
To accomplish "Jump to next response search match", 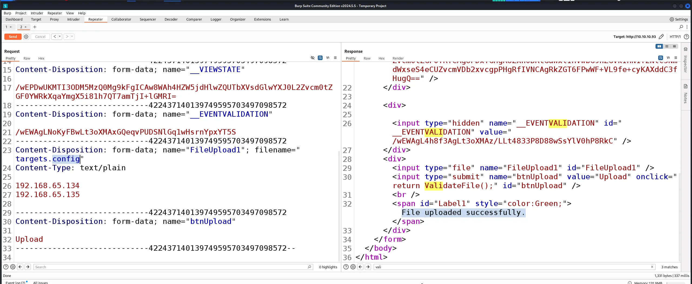I will [x=368, y=267].
